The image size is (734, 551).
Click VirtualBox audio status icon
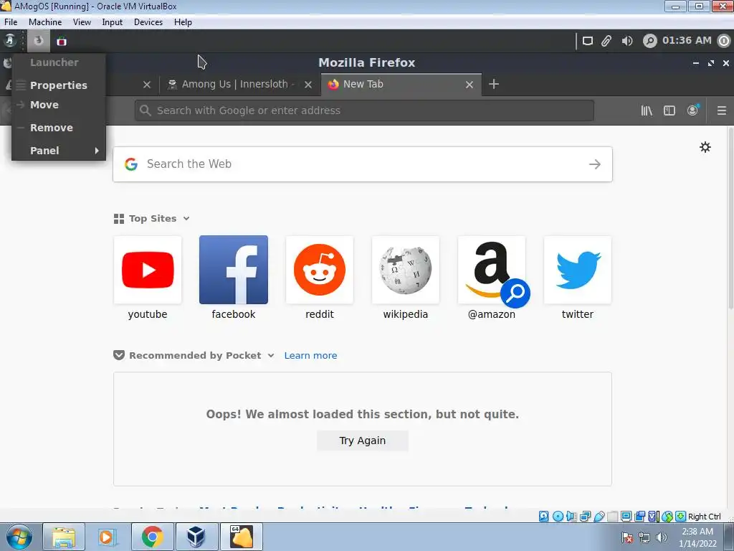click(571, 517)
